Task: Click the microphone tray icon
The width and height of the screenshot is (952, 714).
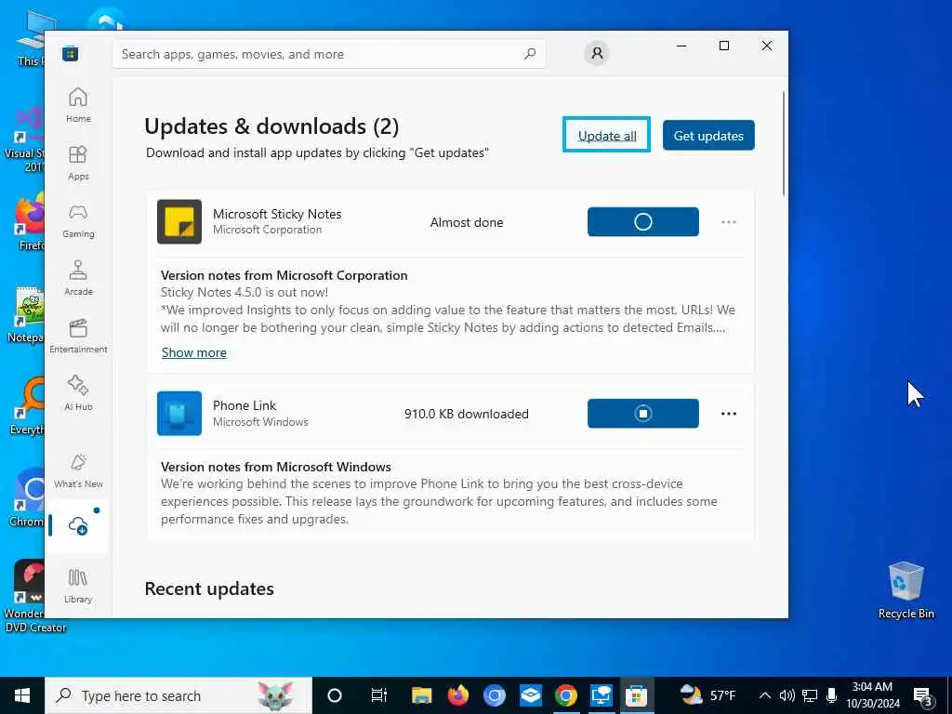Action: tap(832, 695)
